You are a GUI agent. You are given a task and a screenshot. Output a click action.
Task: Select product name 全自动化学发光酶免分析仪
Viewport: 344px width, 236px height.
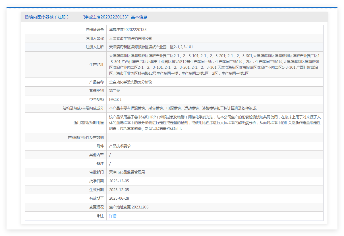pos(131,82)
